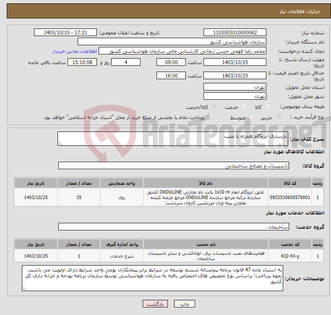Viewport: 331px width, 315px height.
Task: Click the service group field ساختمان
Action: click(174, 227)
